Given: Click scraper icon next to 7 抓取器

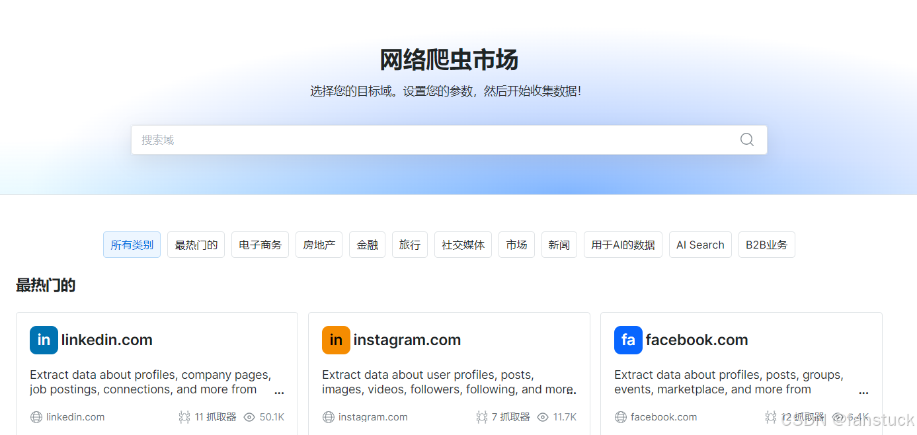Looking at the screenshot, I should click(x=482, y=417).
